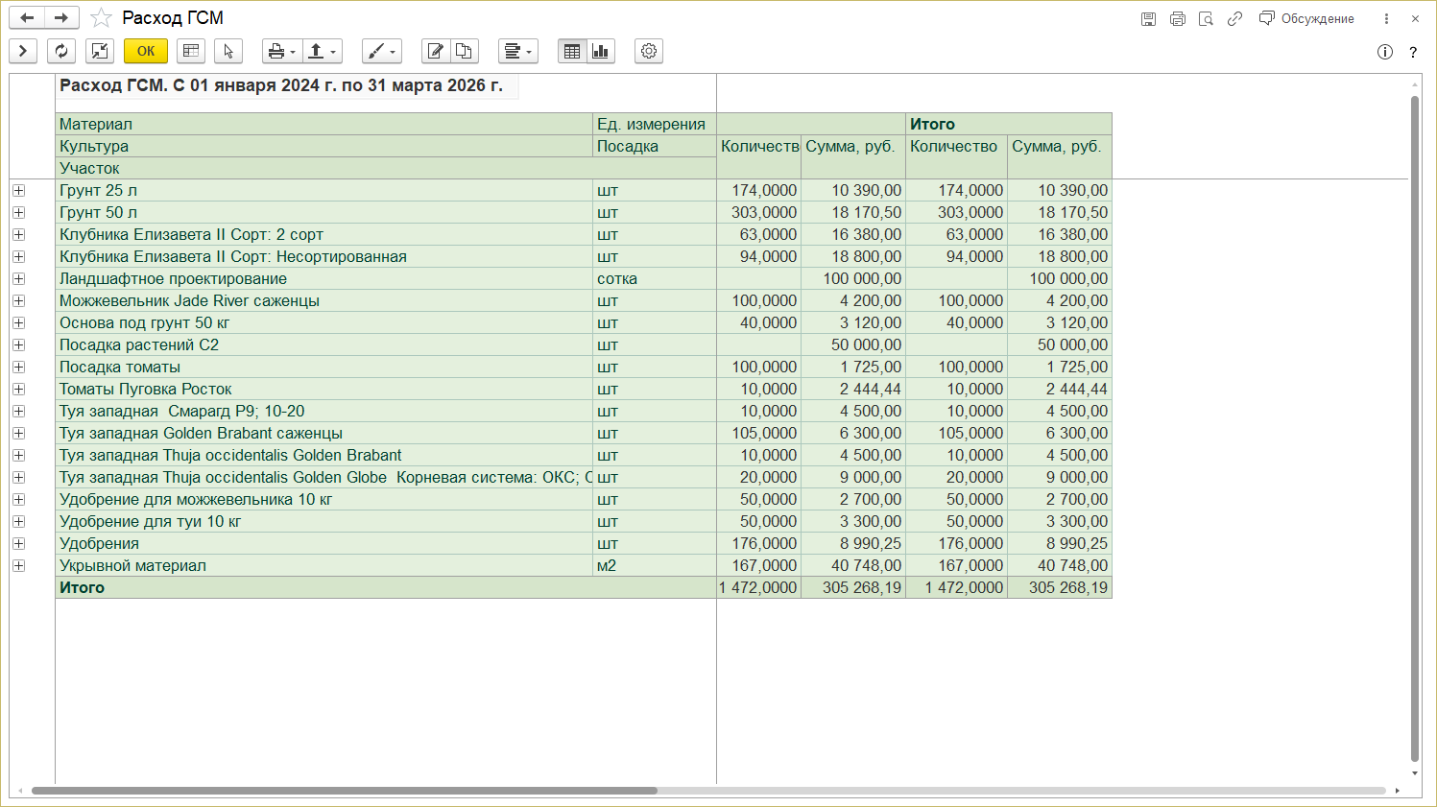Switch to table view mode
Screen dimensions: 1437x807
(x=572, y=51)
